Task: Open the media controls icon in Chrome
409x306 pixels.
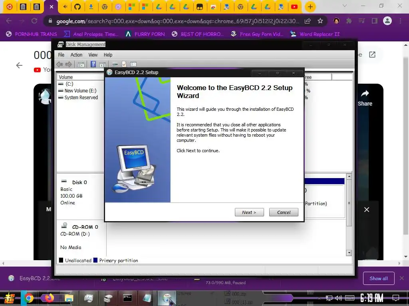Action: [x=362, y=21]
